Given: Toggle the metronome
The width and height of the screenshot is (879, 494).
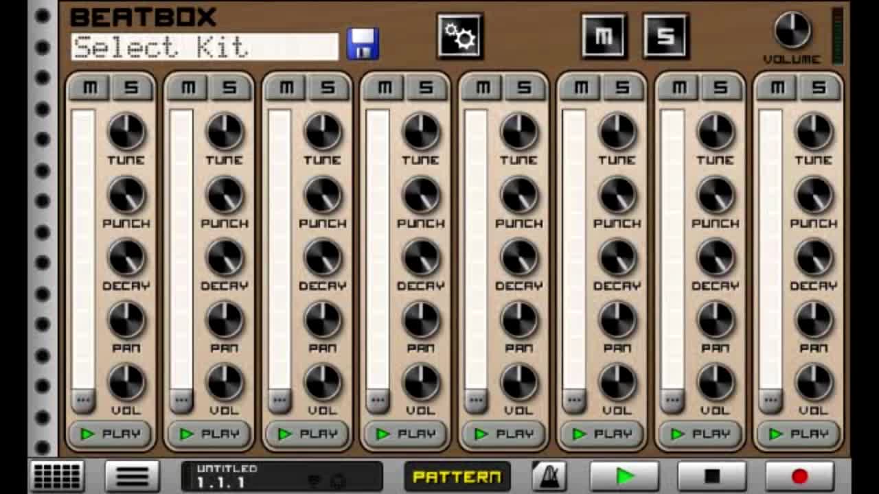Looking at the screenshot, I should pyautogui.click(x=549, y=476).
